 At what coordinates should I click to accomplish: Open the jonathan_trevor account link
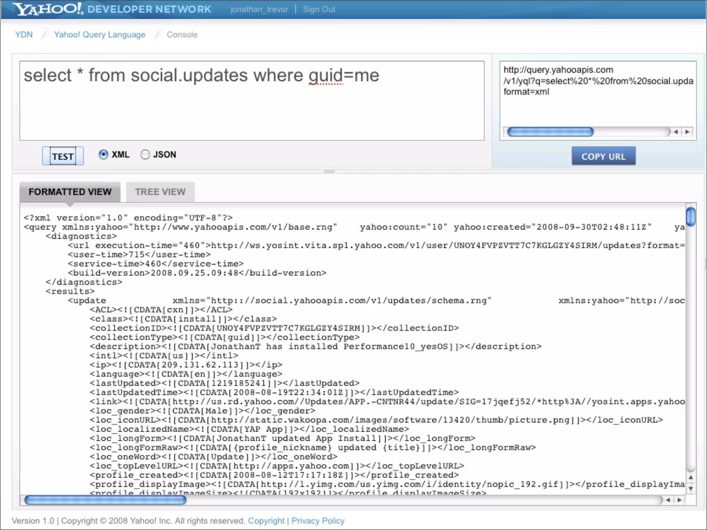[x=259, y=9]
